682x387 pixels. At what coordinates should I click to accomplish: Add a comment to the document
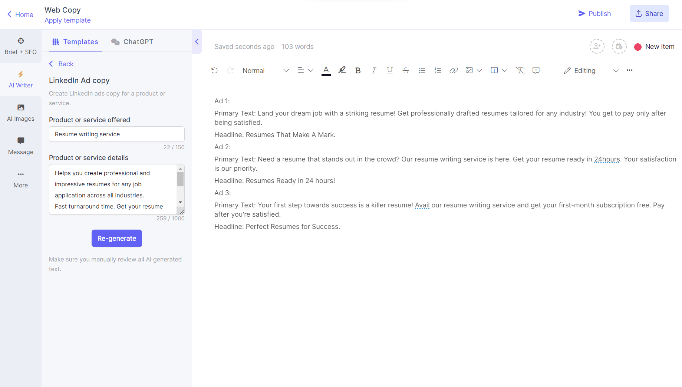coord(536,70)
